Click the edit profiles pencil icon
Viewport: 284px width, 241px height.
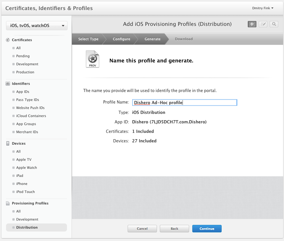point(263,24)
